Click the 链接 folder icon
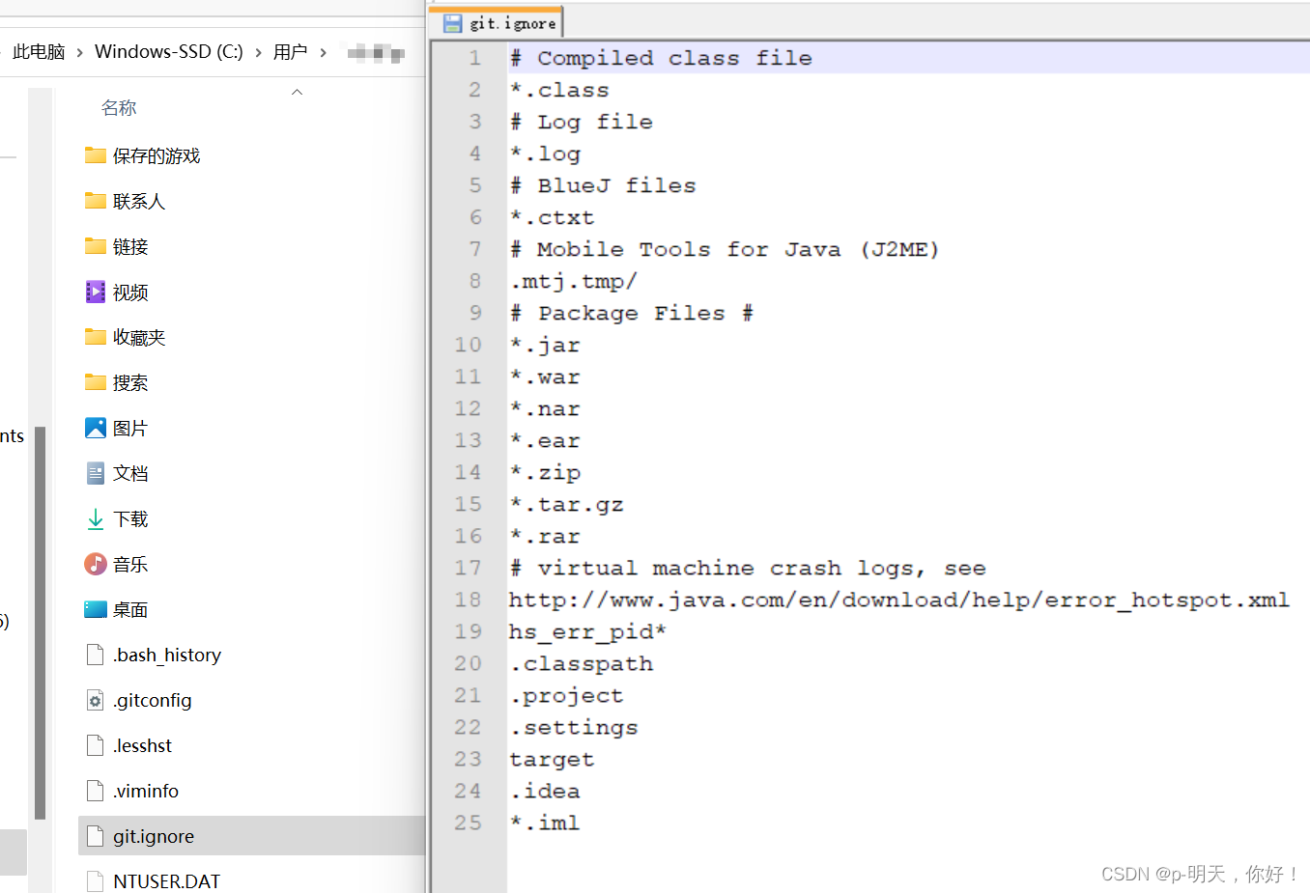This screenshot has height=893, width=1310. [x=95, y=246]
